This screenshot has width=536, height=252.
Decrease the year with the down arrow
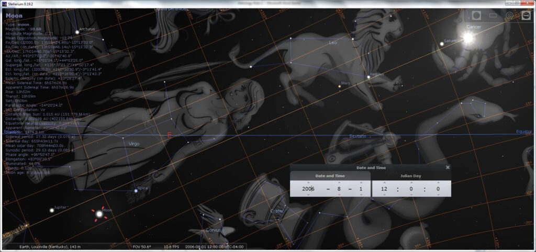pyautogui.click(x=308, y=195)
